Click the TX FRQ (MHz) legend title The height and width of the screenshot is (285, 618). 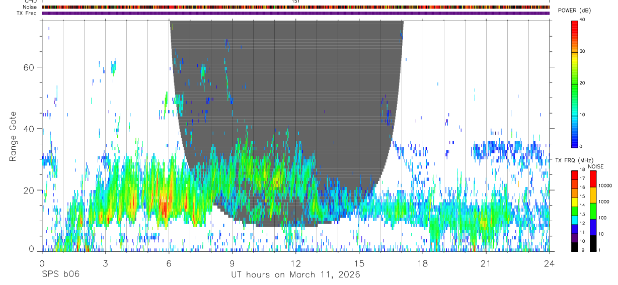(574, 160)
